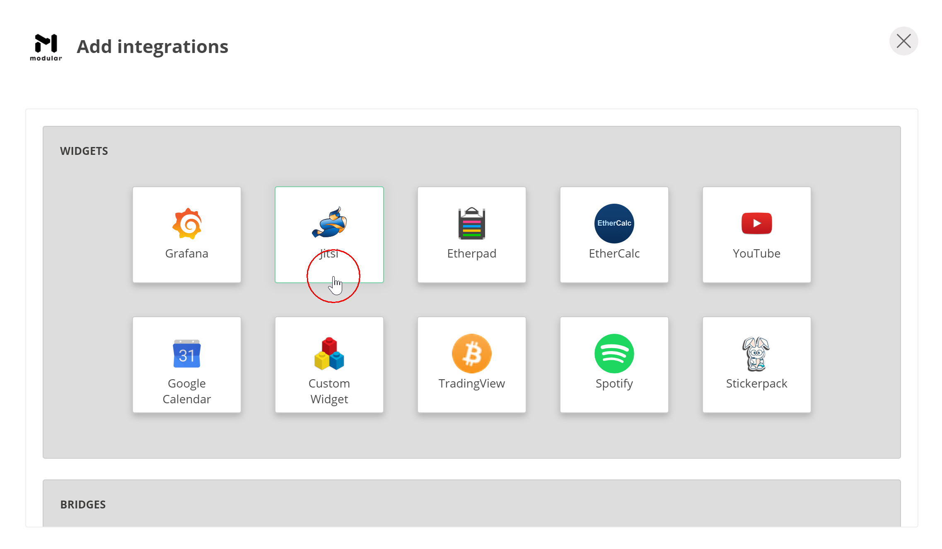Click the Grafana flame logo icon
This screenshot has height=549, width=942.
click(x=187, y=224)
